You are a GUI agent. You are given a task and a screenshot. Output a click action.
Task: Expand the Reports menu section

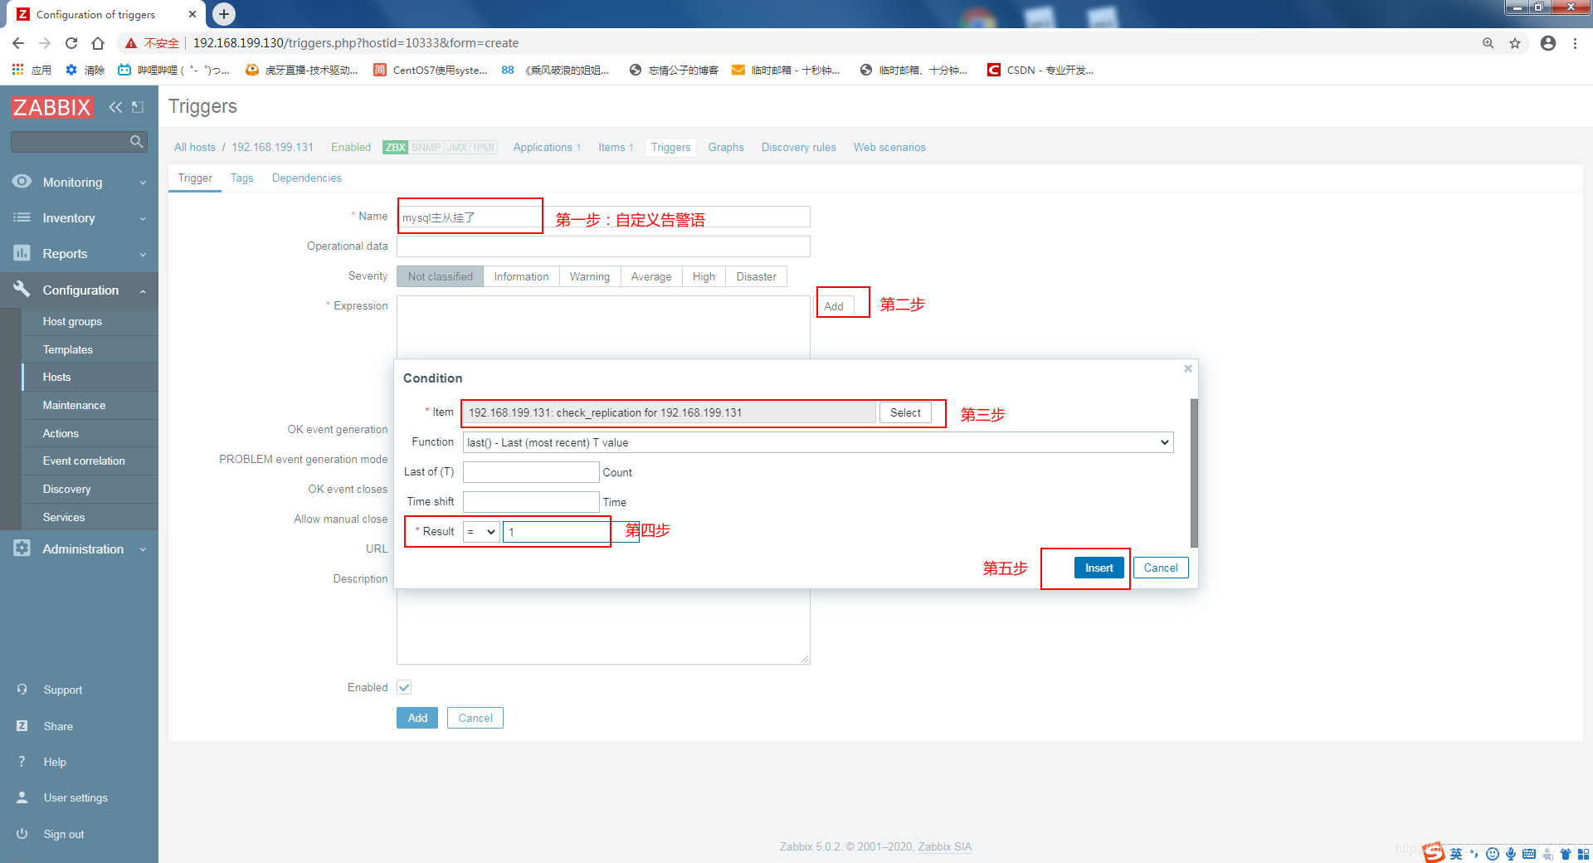point(79,253)
